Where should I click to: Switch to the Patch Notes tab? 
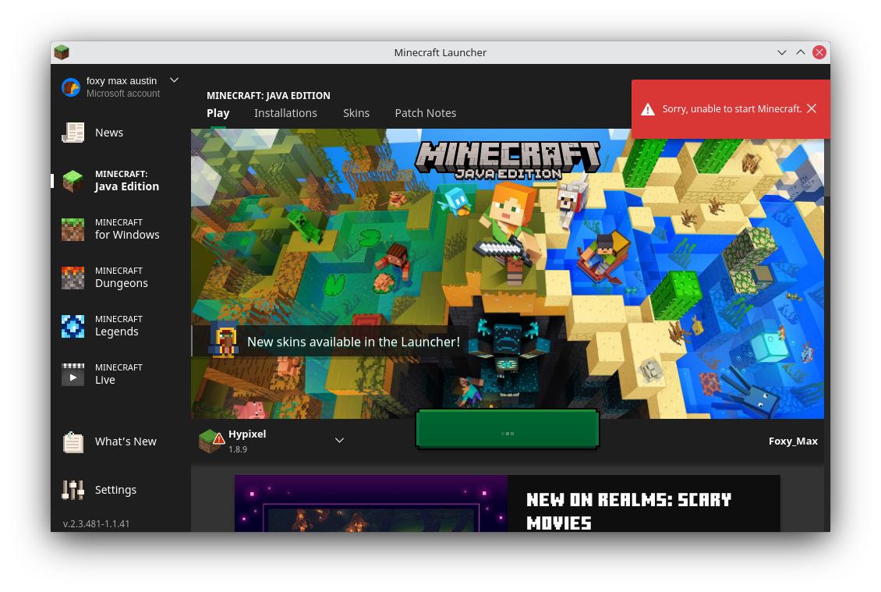(x=426, y=113)
